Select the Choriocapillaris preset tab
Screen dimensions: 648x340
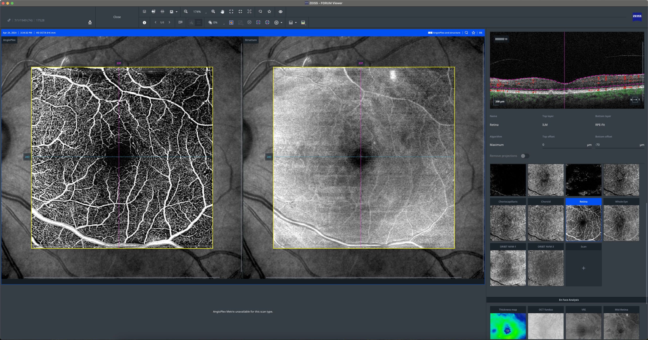(x=508, y=202)
